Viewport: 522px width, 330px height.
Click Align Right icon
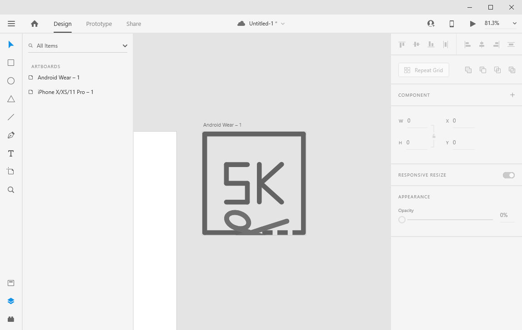[x=497, y=44]
